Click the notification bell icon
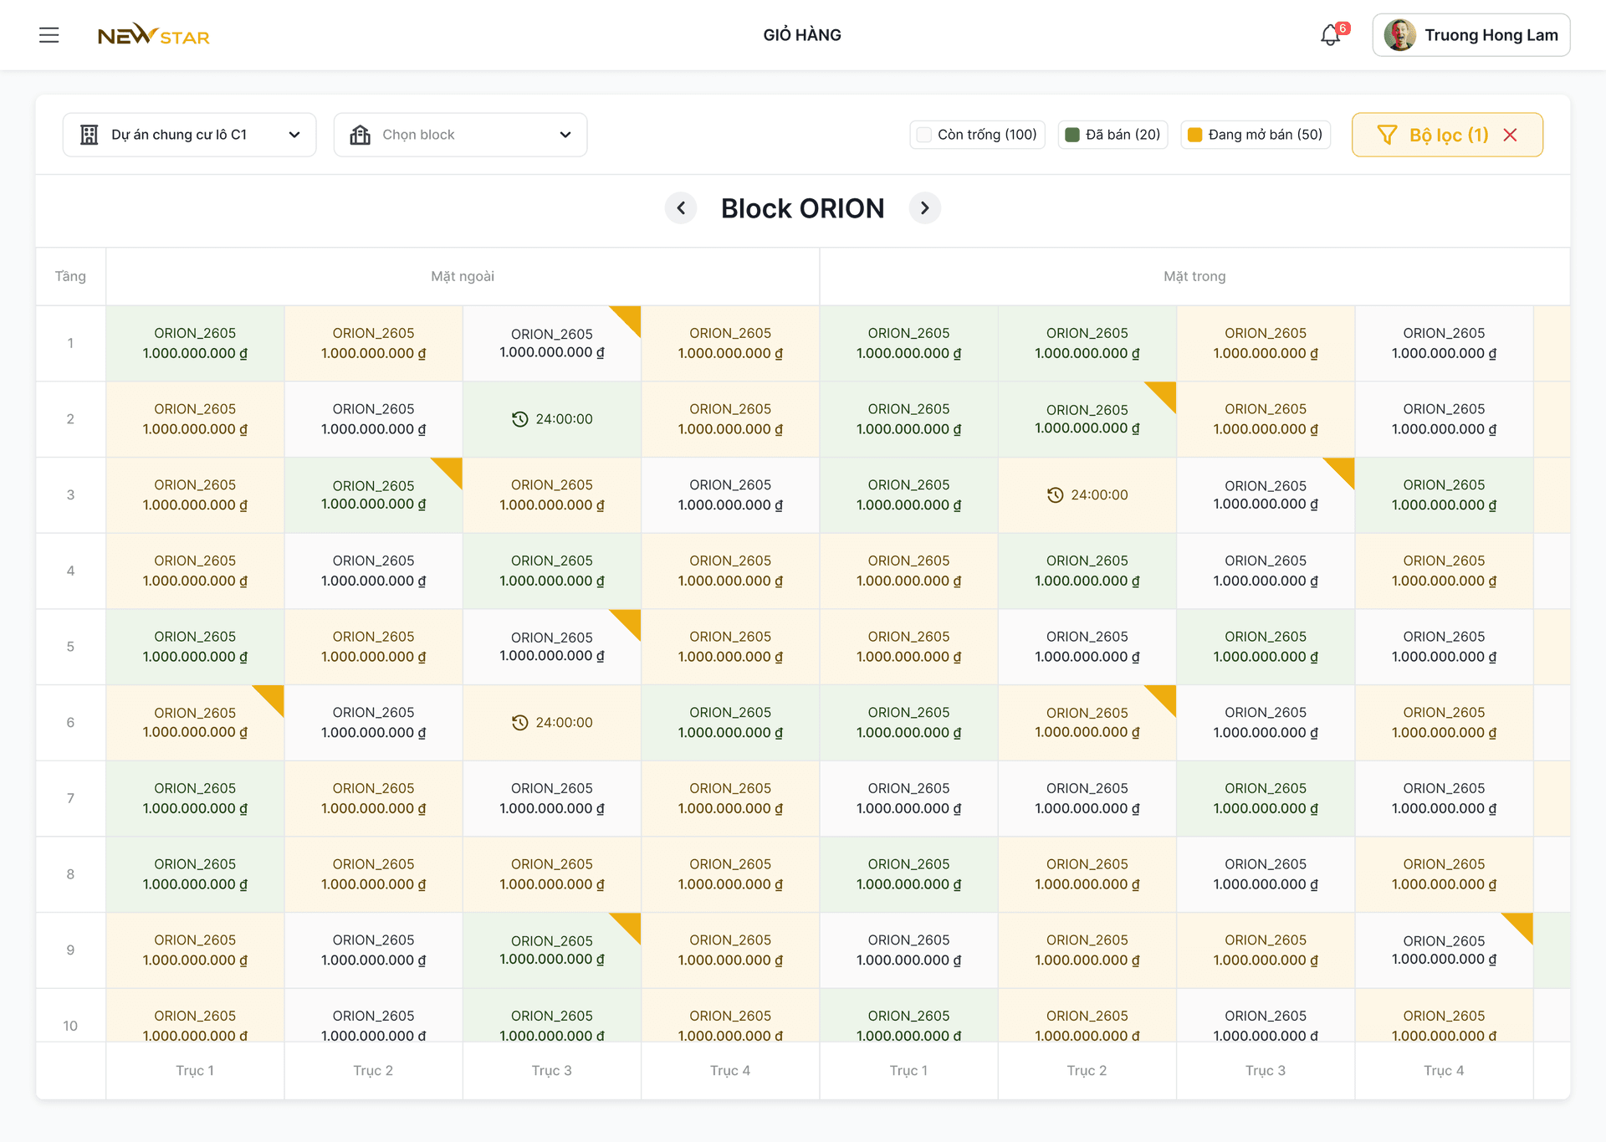1606x1142 pixels. pos(1330,35)
